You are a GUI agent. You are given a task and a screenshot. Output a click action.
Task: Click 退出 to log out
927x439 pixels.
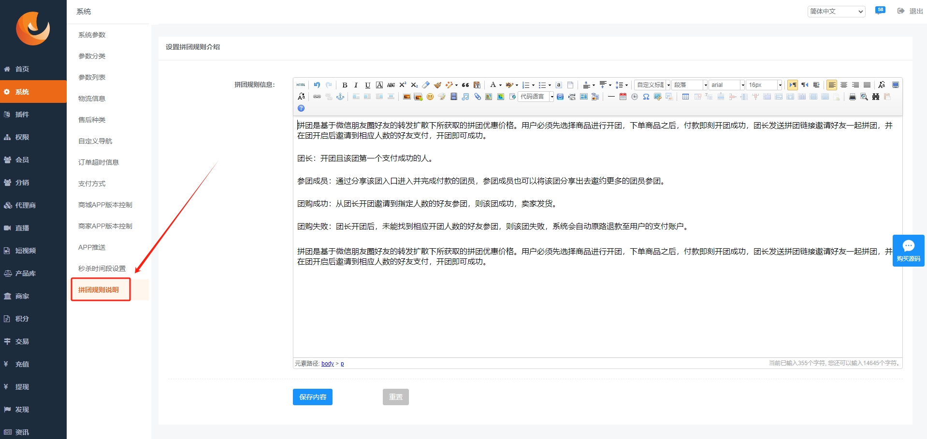pos(911,11)
